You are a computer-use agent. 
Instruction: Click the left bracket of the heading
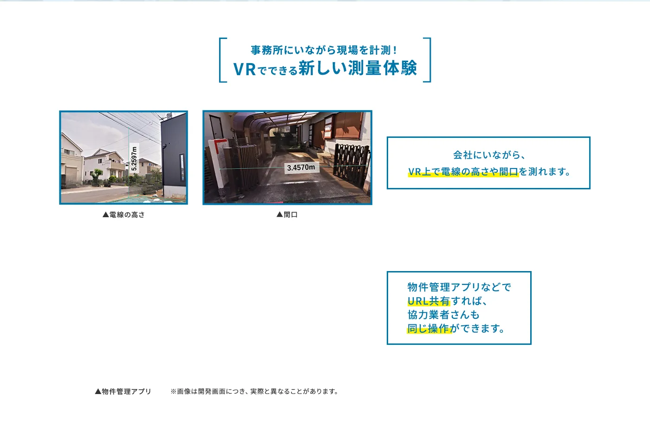point(223,60)
